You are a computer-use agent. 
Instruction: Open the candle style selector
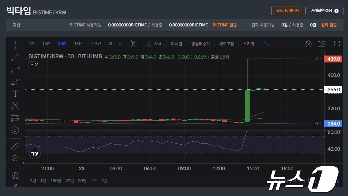click(x=133, y=44)
